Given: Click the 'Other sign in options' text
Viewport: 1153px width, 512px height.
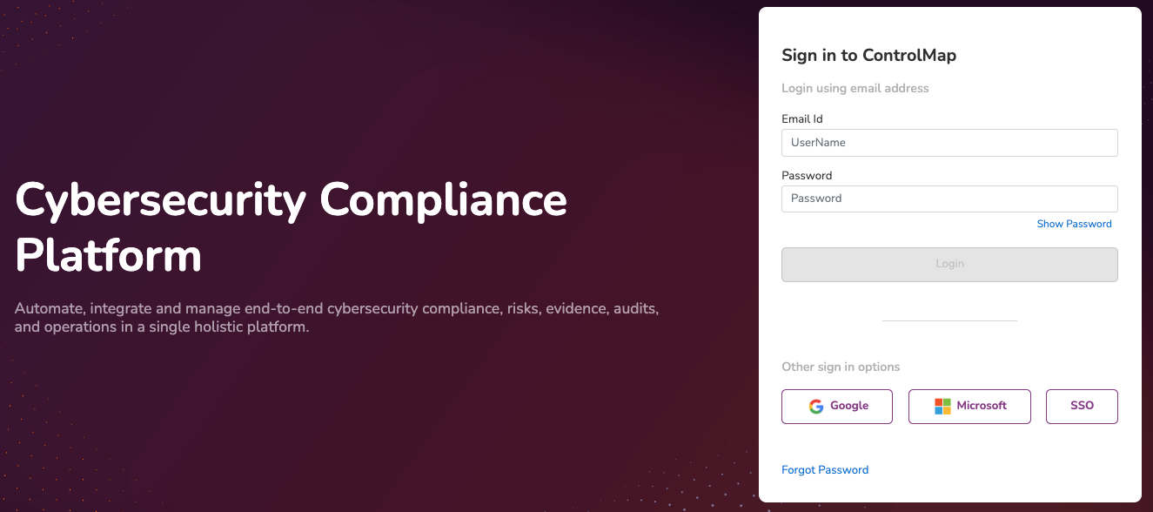Looking at the screenshot, I should click(x=841, y=367).
